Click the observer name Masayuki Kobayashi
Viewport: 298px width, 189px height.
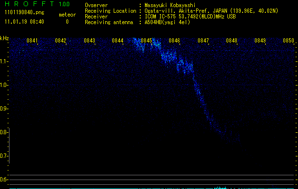(x=170, y=5)
